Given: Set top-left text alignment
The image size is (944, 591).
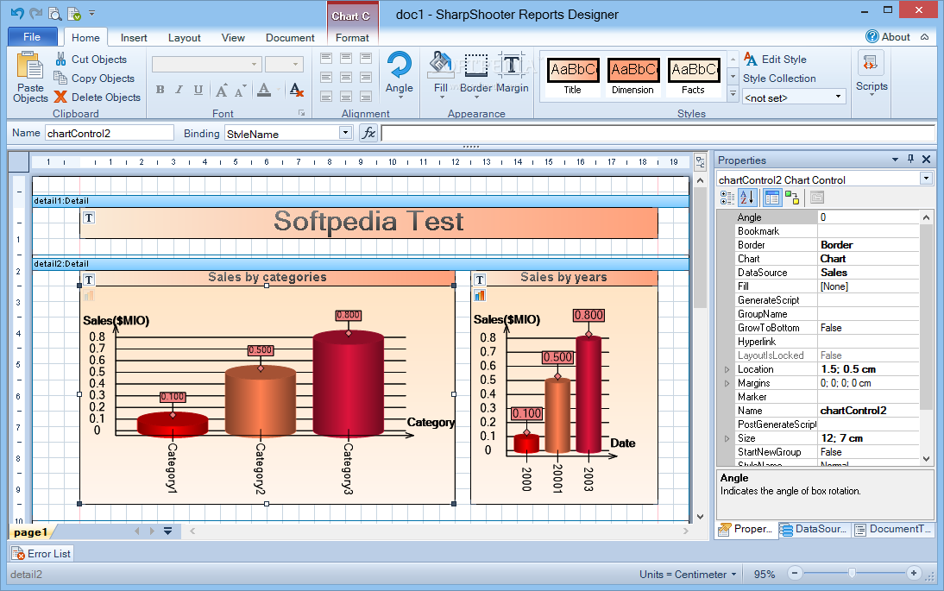Looking at the screenshot, I should point(326,59).
